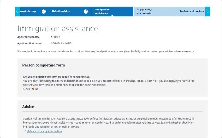The height and width of the screenshot is (138, 222).
Task: Select the No radio button
Action: [33, 89]
